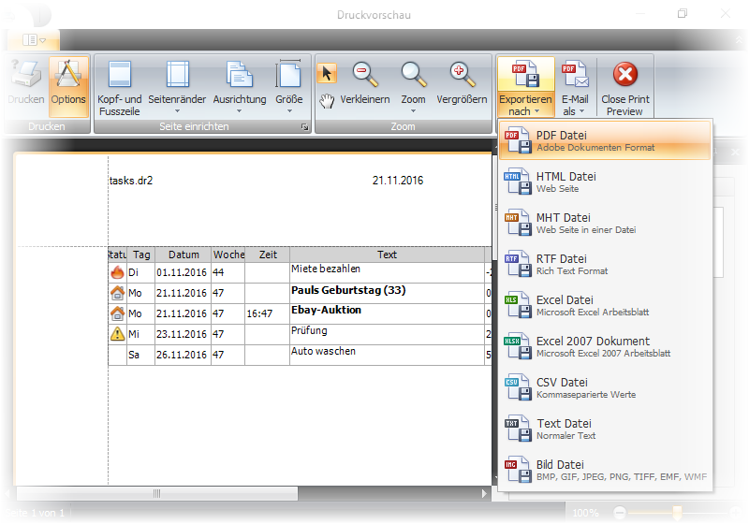Click header date '21.11.2016'
This screenshot has width=749, height=524.
coord(398,181)
